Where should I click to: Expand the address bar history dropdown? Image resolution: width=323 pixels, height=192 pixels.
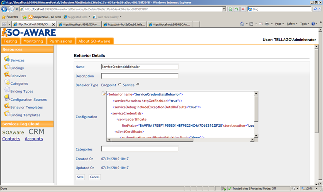(x=224, y=9)
